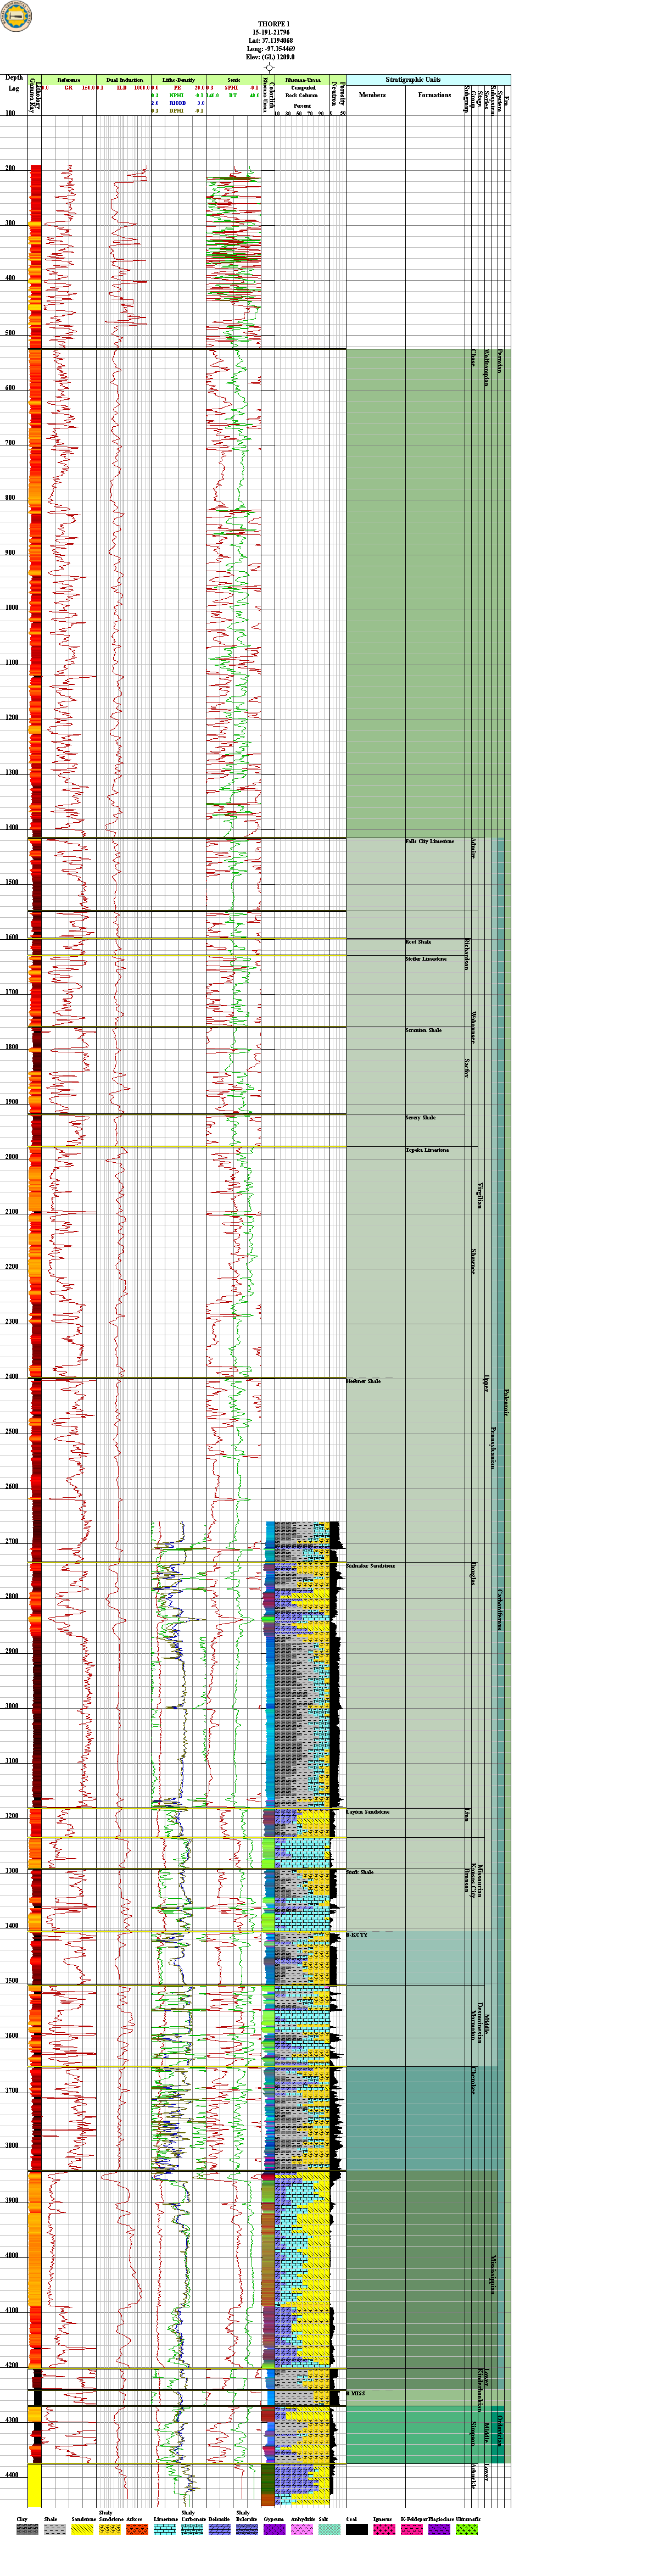648x2576 pixels.
Task: Click the depth label 1000
Action: coord(11,608)
